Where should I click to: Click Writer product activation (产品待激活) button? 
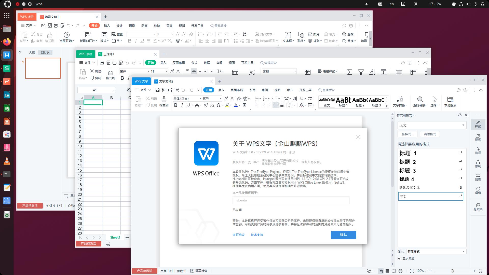[x=144, y=271]
